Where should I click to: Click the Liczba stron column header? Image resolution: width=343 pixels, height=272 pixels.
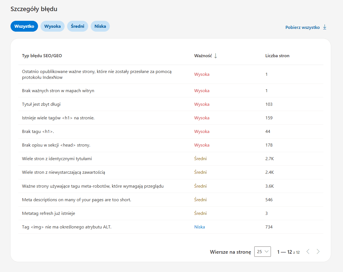click(x=277, y=56)
